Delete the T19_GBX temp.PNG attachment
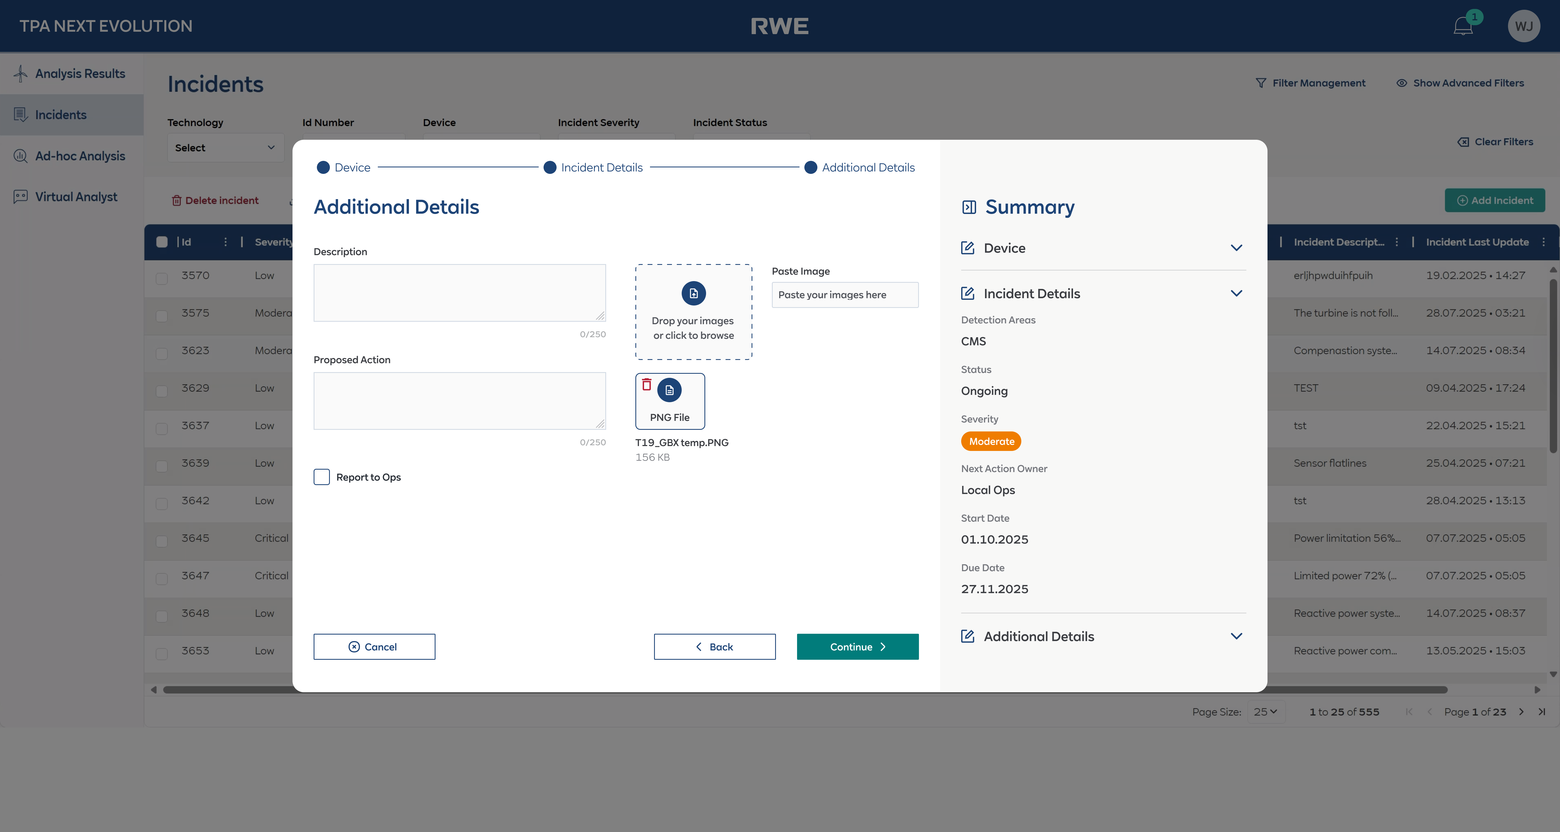1560x832 pixels. pyautogui.click(x=647, y=385)
